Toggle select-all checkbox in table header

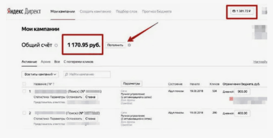click(x=24, y=84)
